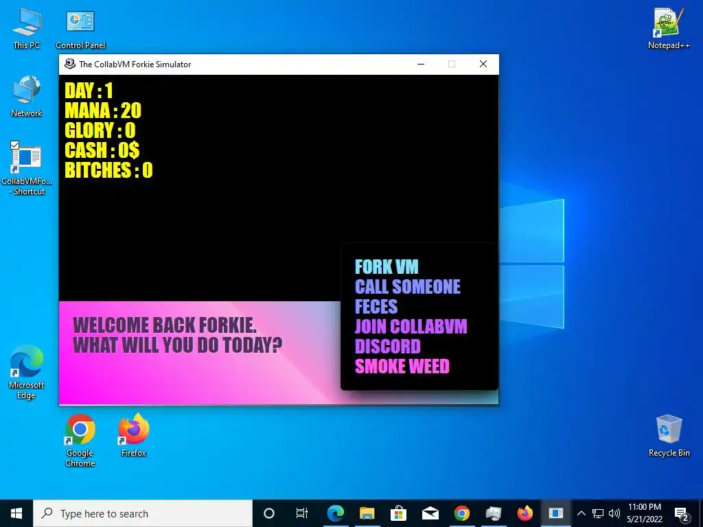The image size is (703, 527).
Task: Select Notepad++ desktop shortcut
Action: [669, 28]
